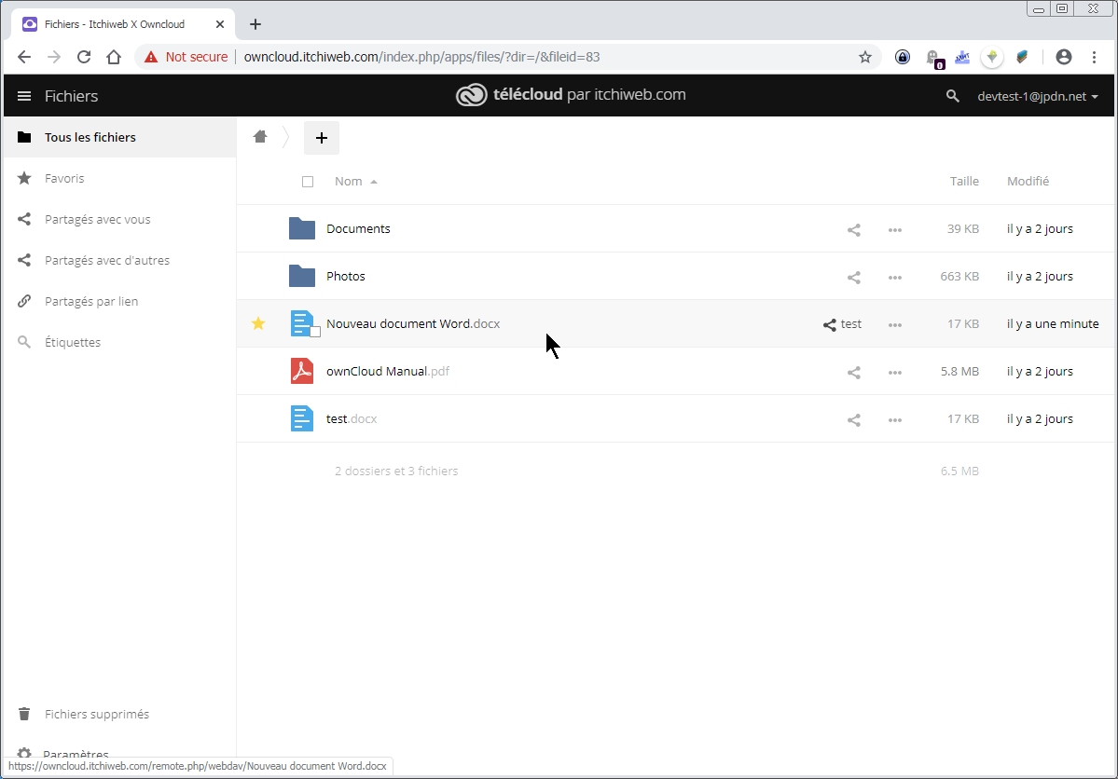Select the Fichiers - Itchiweb tab

pyautogui.click(x=123, y=24)
